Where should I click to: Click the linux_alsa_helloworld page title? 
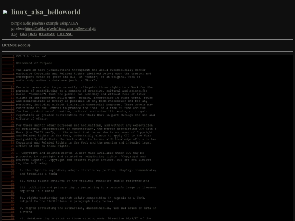46,12
